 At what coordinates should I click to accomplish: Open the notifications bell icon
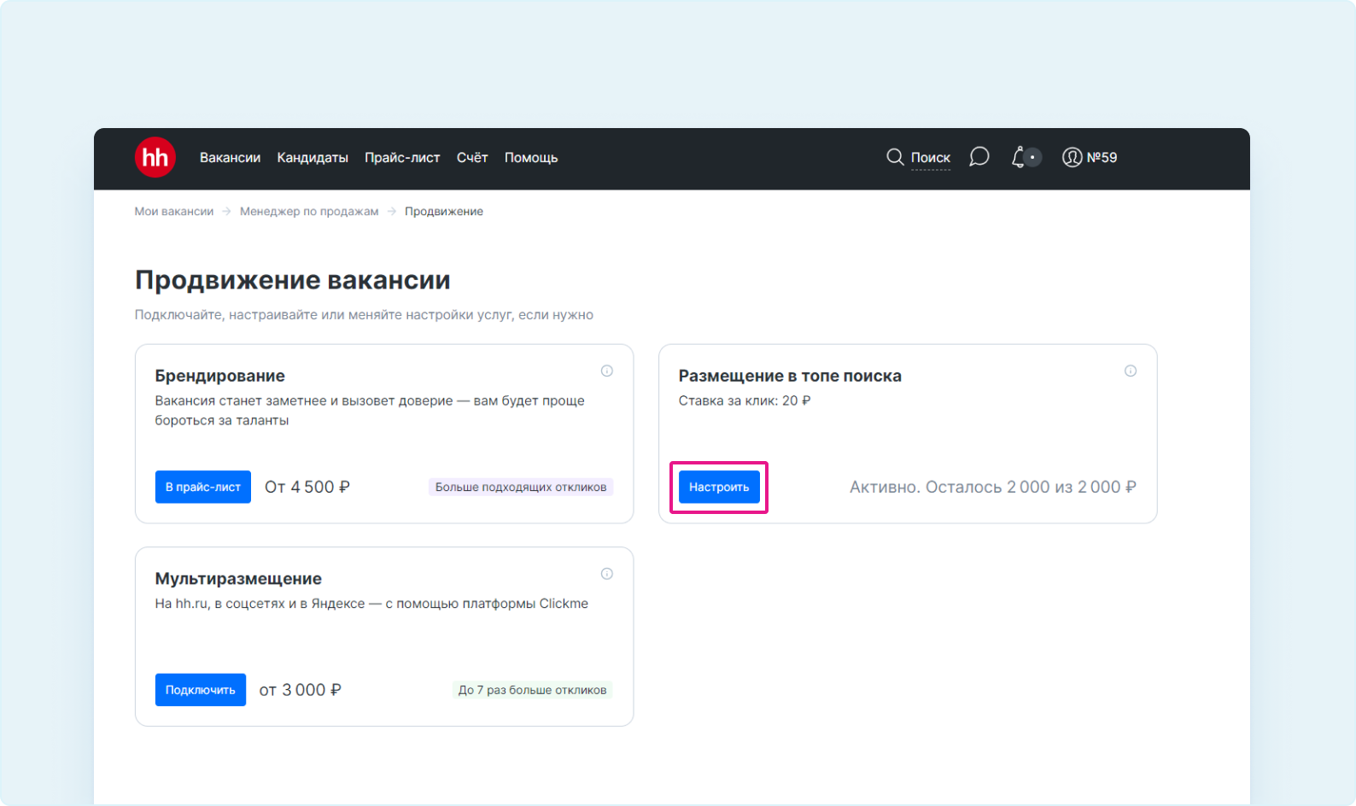(1019, 157)
